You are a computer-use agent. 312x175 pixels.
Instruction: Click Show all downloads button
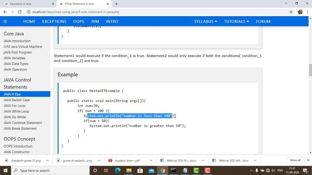click(x=295, y=160)
